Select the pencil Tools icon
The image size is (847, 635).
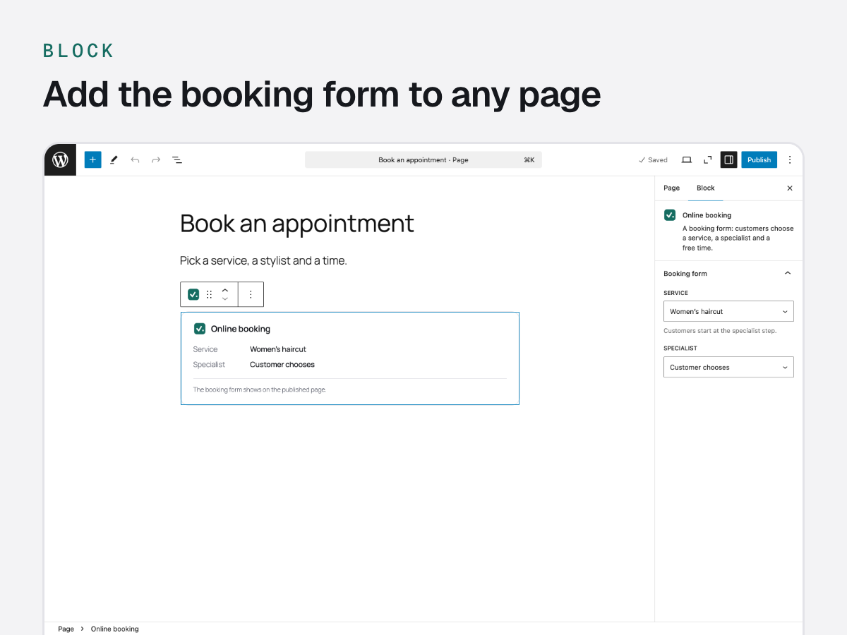(x=114, y=160)
